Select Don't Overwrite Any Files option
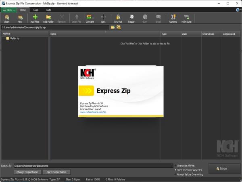Viewport: 242px width, 182px height. (x=175, y=170)
